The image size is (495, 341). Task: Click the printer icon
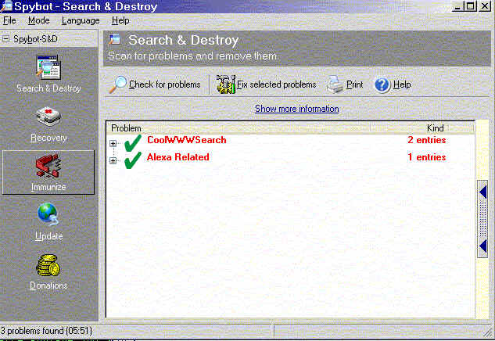pos(335,84)
